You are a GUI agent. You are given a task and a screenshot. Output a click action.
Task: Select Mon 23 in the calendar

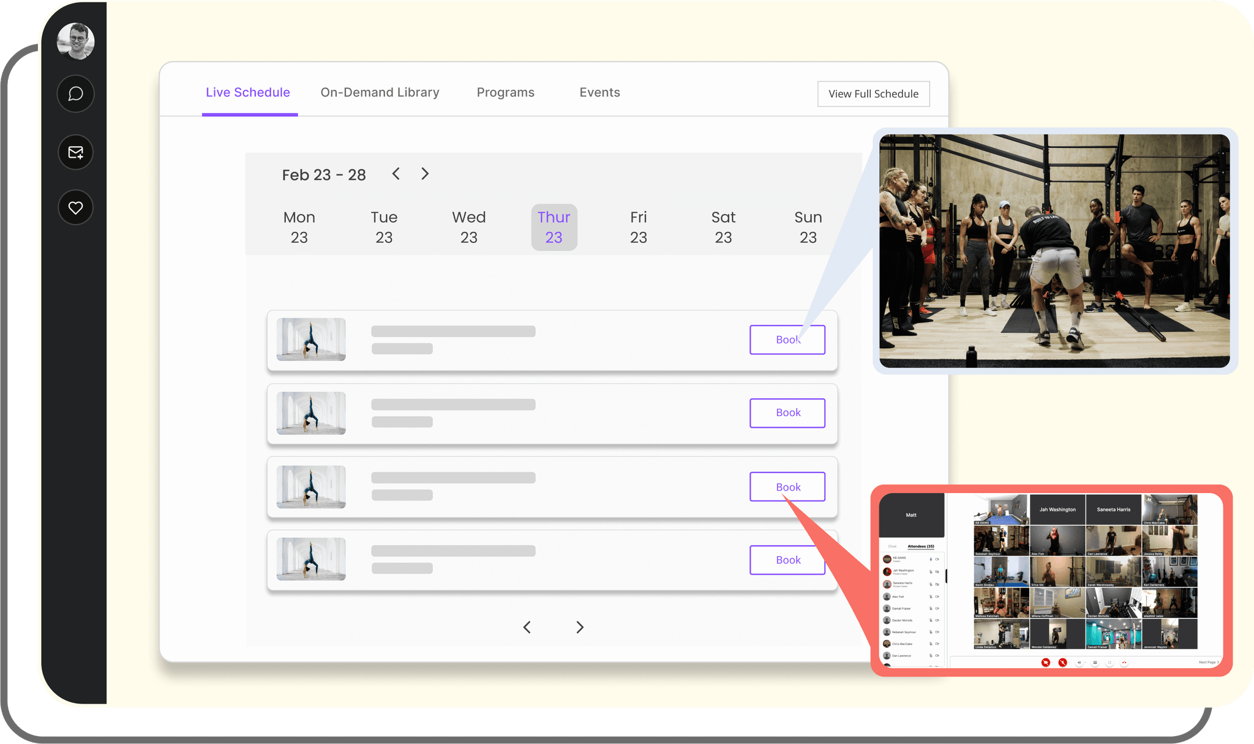click(299, 227)
